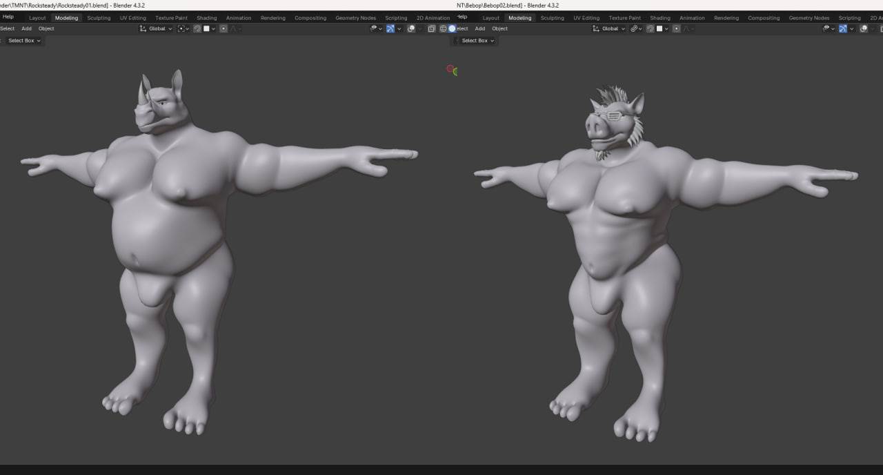Open snap element dropdown in Rocksteady window
The width and height of the screenshot is (883, 475).
tap(209, 28)
